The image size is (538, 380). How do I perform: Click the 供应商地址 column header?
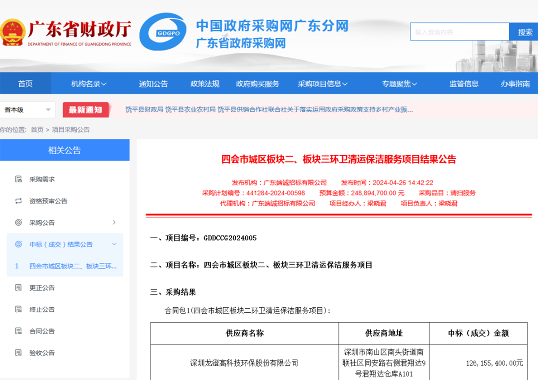click(384, 333)
